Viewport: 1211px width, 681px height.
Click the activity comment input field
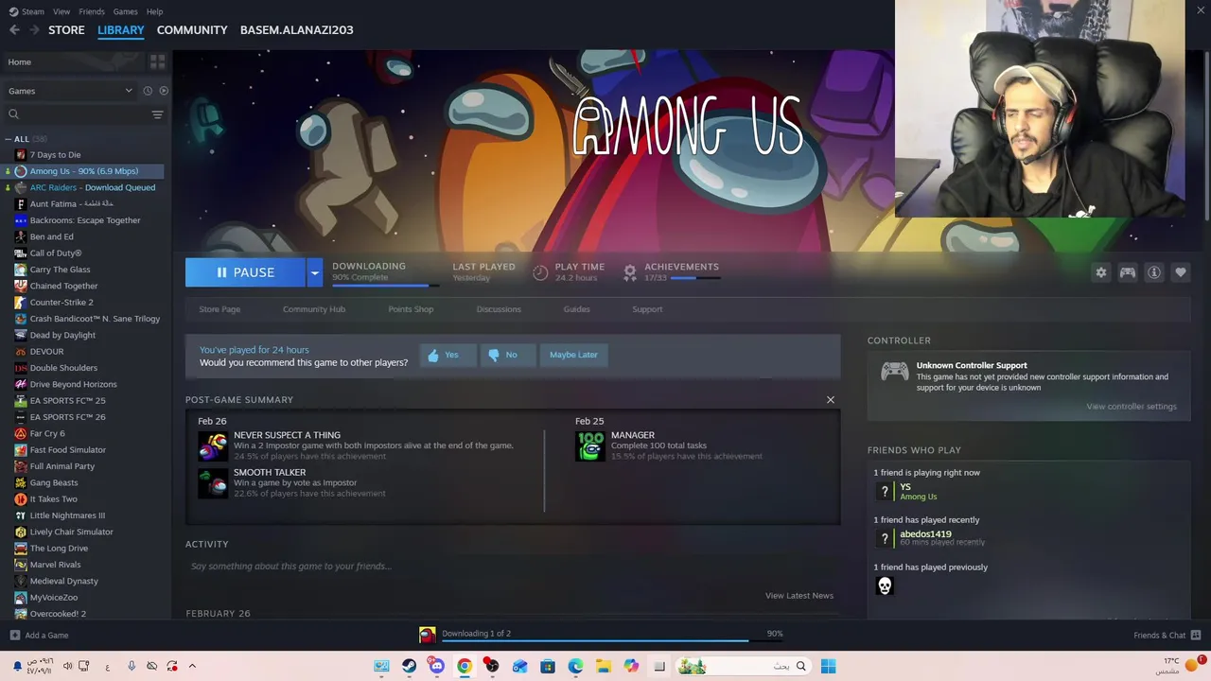tap(511, 567)
